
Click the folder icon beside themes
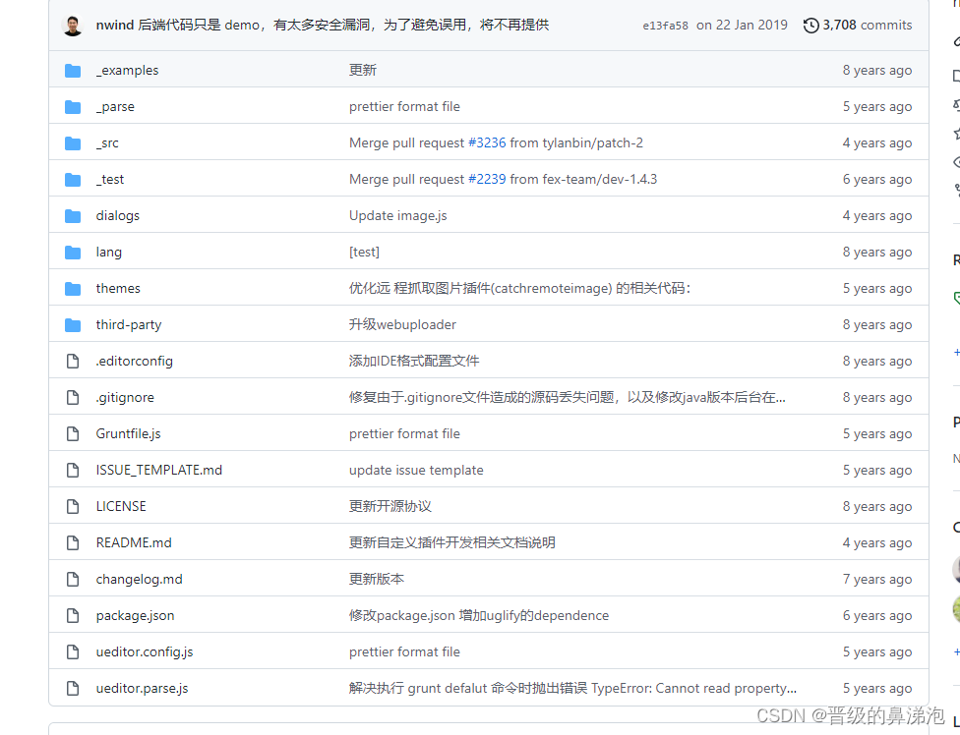[x=73, y=288]
